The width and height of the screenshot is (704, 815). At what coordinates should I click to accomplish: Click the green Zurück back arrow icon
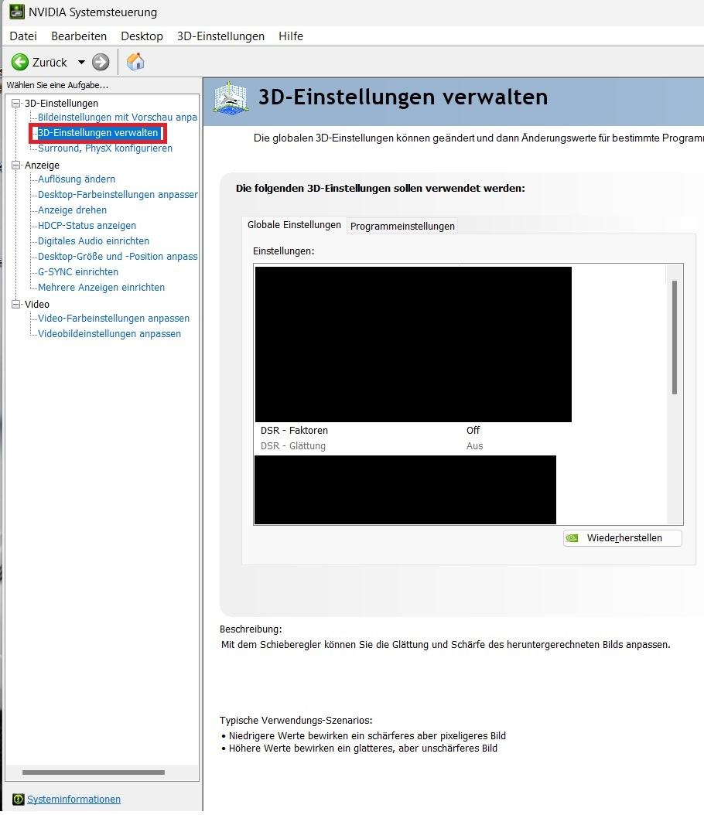point(20,63)
